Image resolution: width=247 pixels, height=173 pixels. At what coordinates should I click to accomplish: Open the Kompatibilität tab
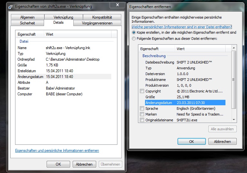102,17
